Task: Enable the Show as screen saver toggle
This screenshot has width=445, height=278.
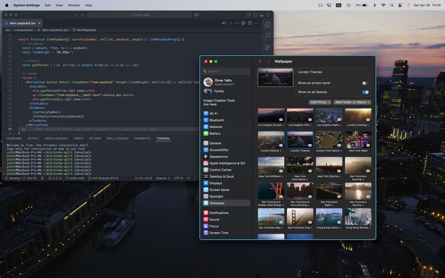Action: click(x=365, y=83)
